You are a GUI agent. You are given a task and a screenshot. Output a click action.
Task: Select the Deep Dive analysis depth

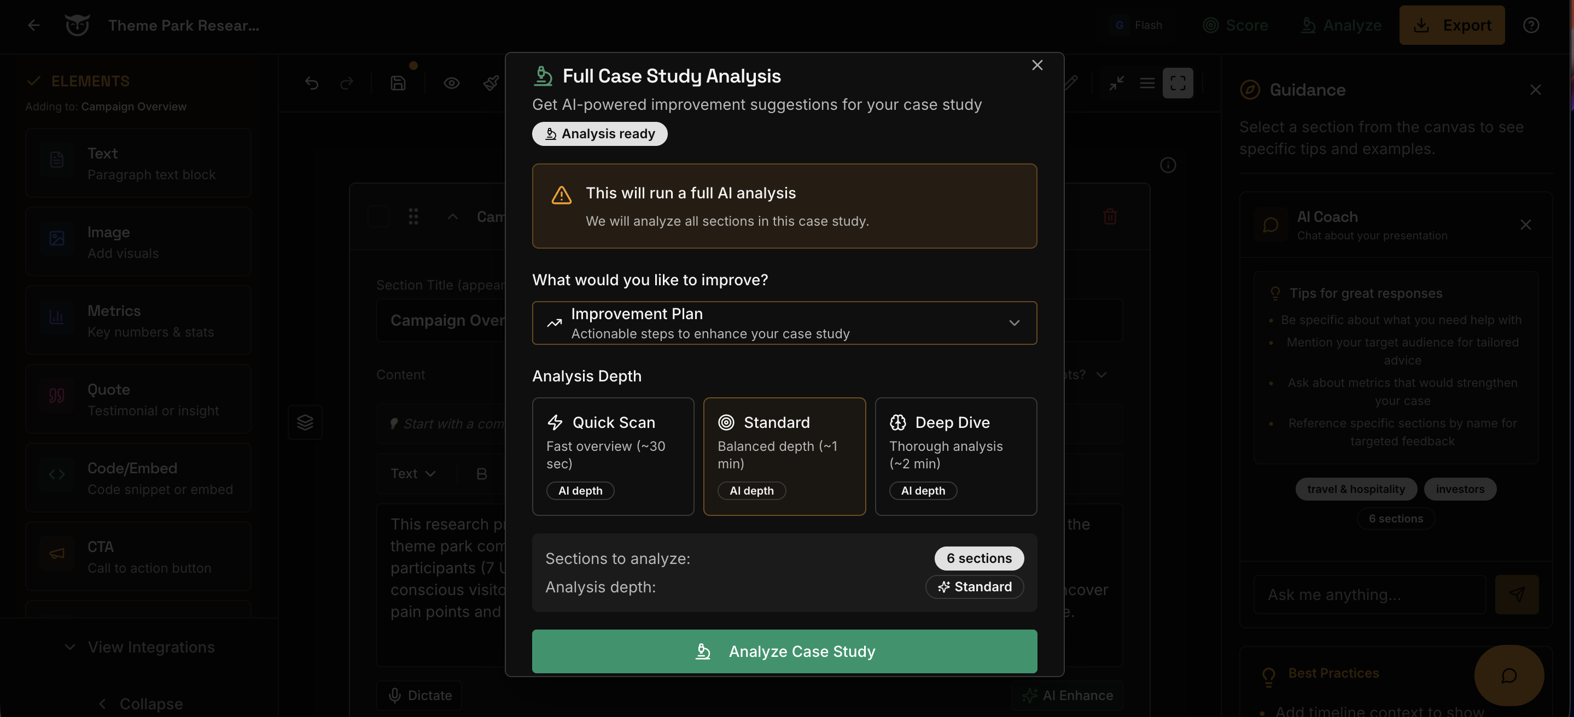(x=955, y=456)
